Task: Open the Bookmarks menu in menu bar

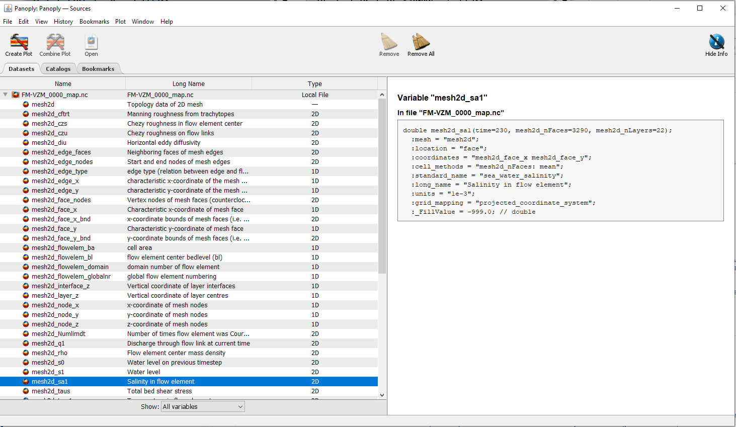Action: 94,22
